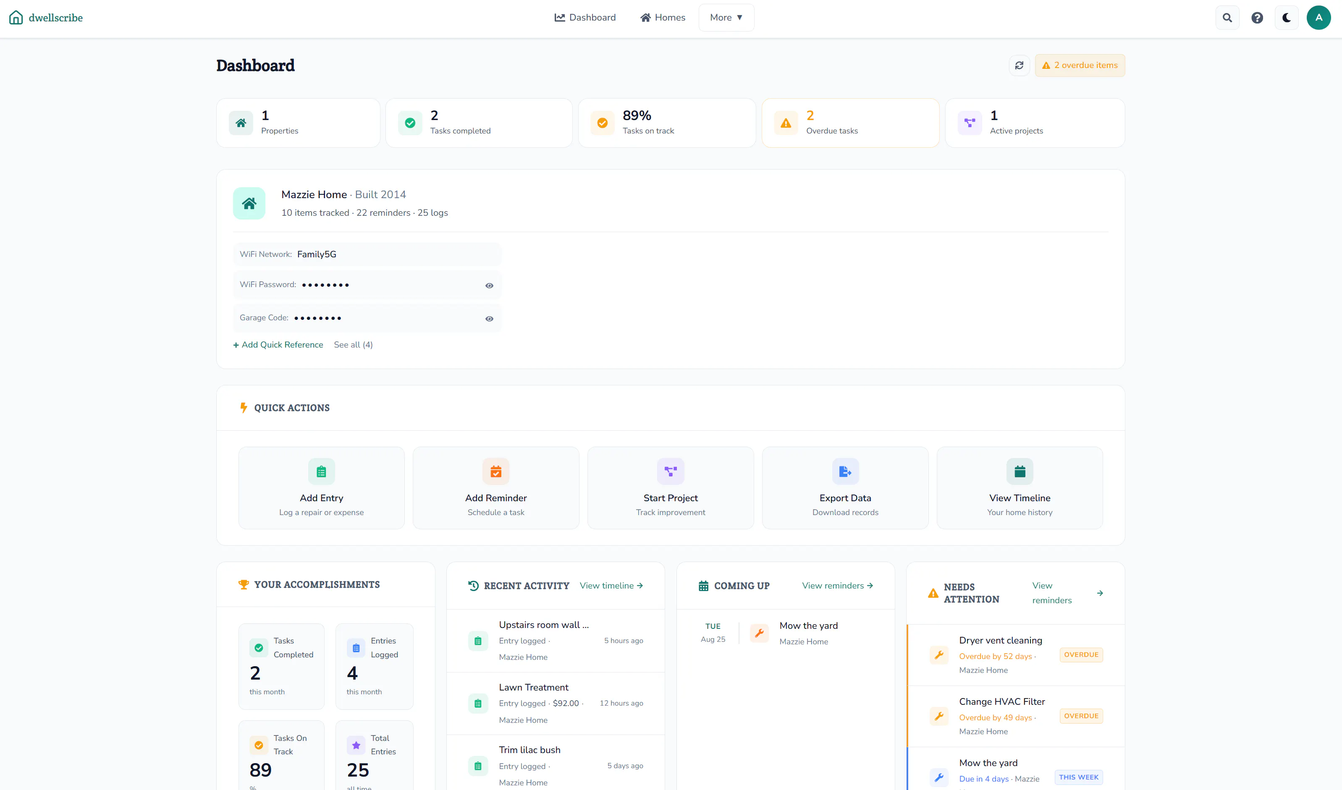Image resolution: width=1342 pixels, height=790 pixels.
Task: Click the Coming Up calendar icon
Action: tap(703, 586)
